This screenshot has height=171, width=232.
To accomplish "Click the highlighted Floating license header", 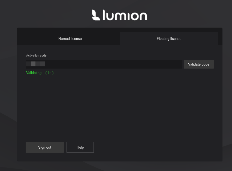I will pyautogui.click(x=169, y=39).
